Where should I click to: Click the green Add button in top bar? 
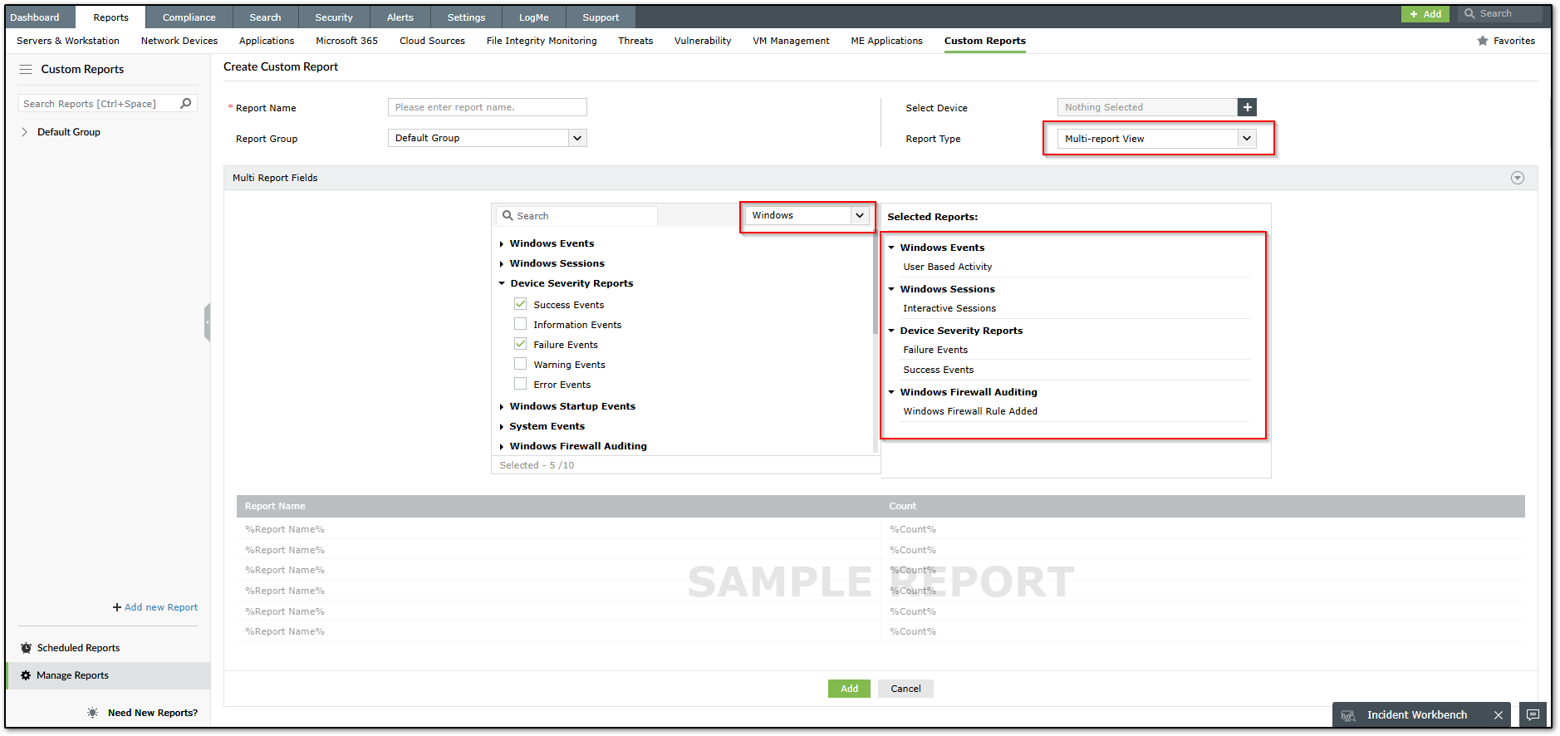[1425, 14]
